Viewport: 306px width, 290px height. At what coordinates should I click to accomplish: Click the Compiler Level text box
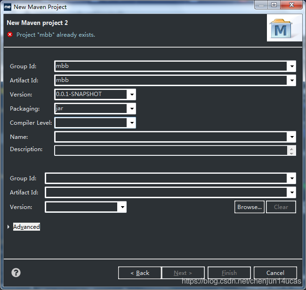click(91, 123)
